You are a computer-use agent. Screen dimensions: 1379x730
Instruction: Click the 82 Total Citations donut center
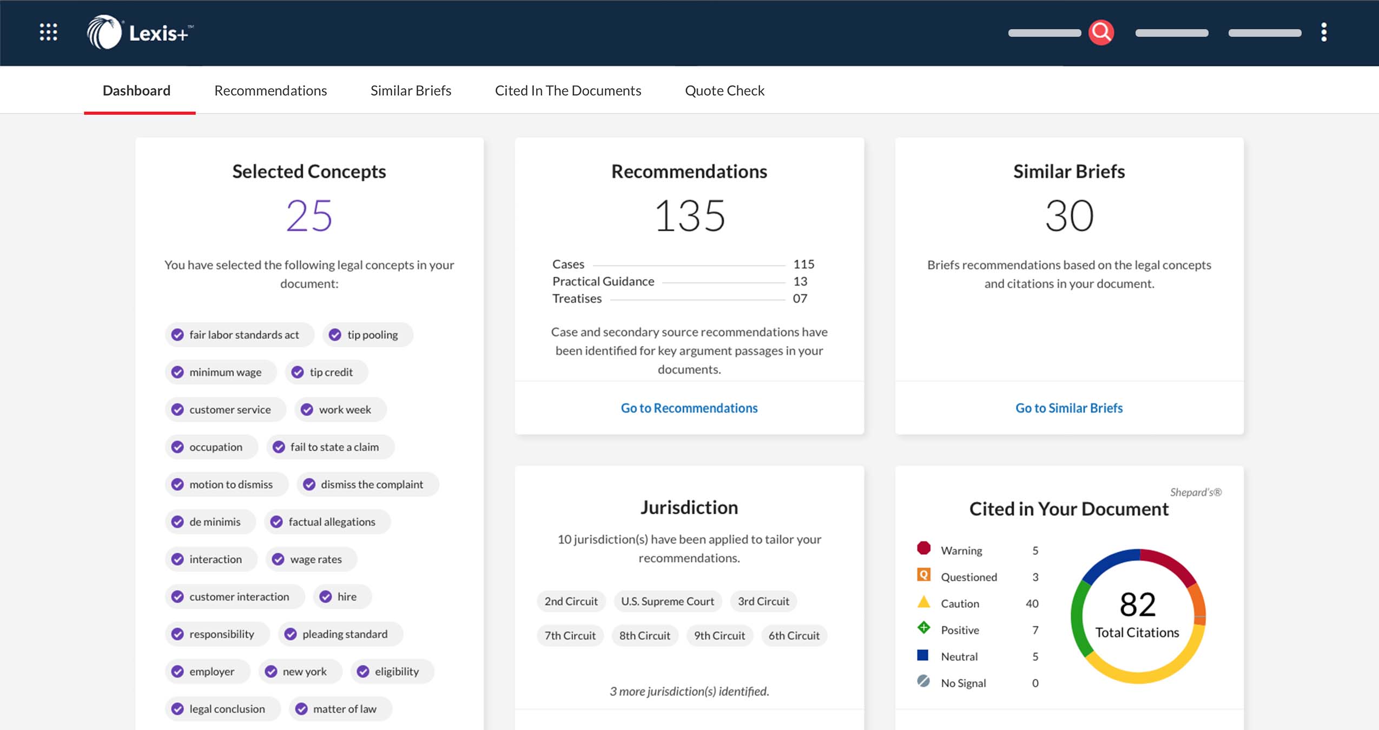(x=1138, y=615)
